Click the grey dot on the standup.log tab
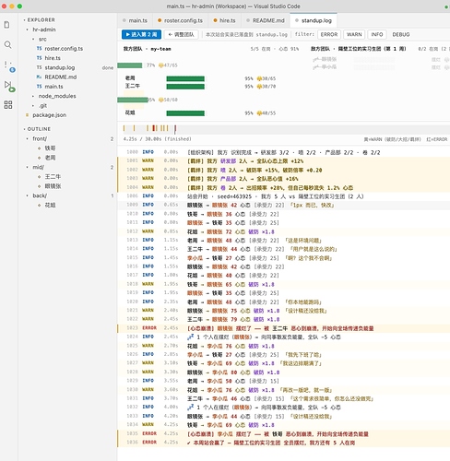Screen dimensions: 450x461 pos(297,20)
